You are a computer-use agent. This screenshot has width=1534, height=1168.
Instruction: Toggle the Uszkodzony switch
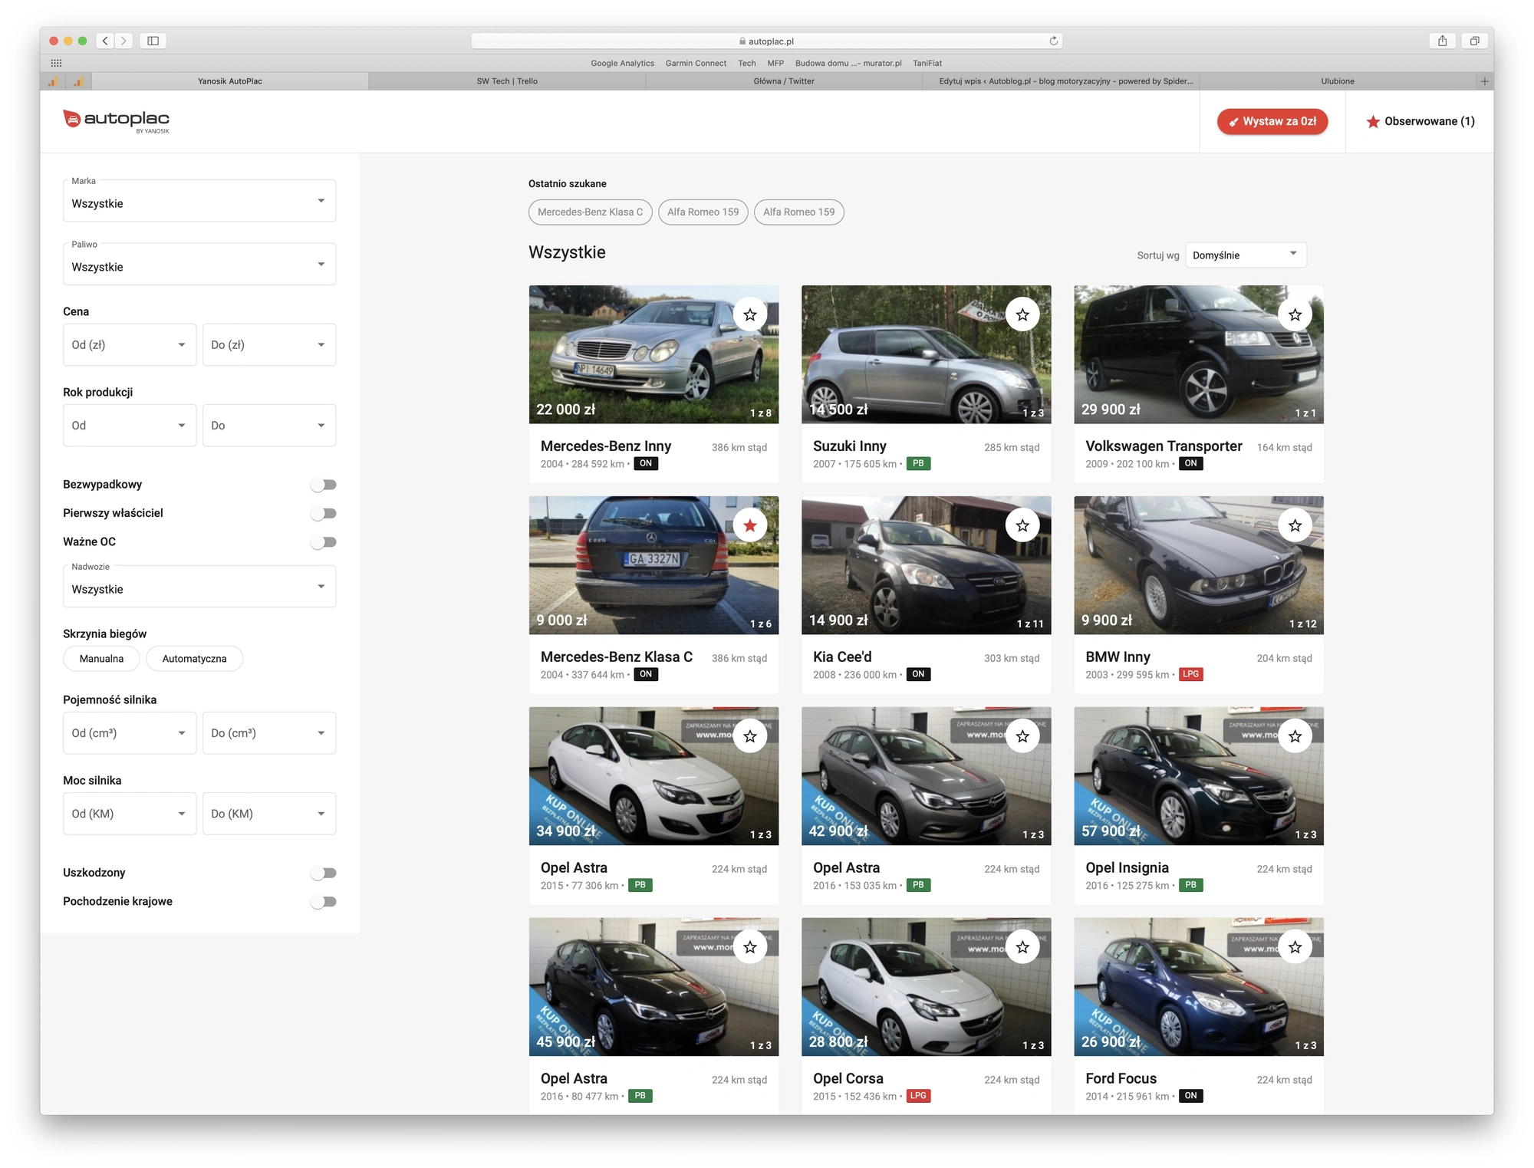coord(324,873)
